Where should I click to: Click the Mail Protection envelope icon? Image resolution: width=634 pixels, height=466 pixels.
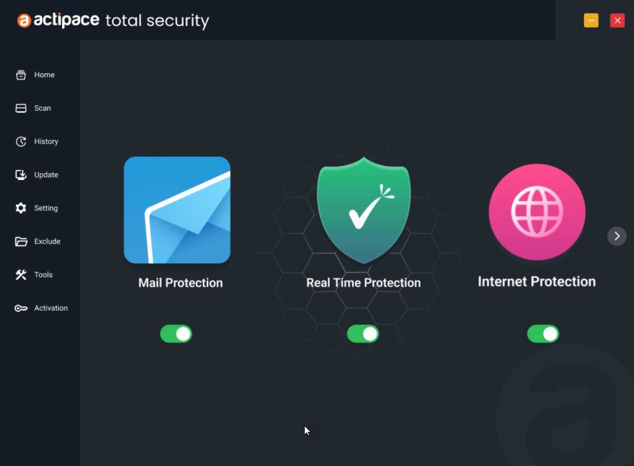tap(177, 210)
